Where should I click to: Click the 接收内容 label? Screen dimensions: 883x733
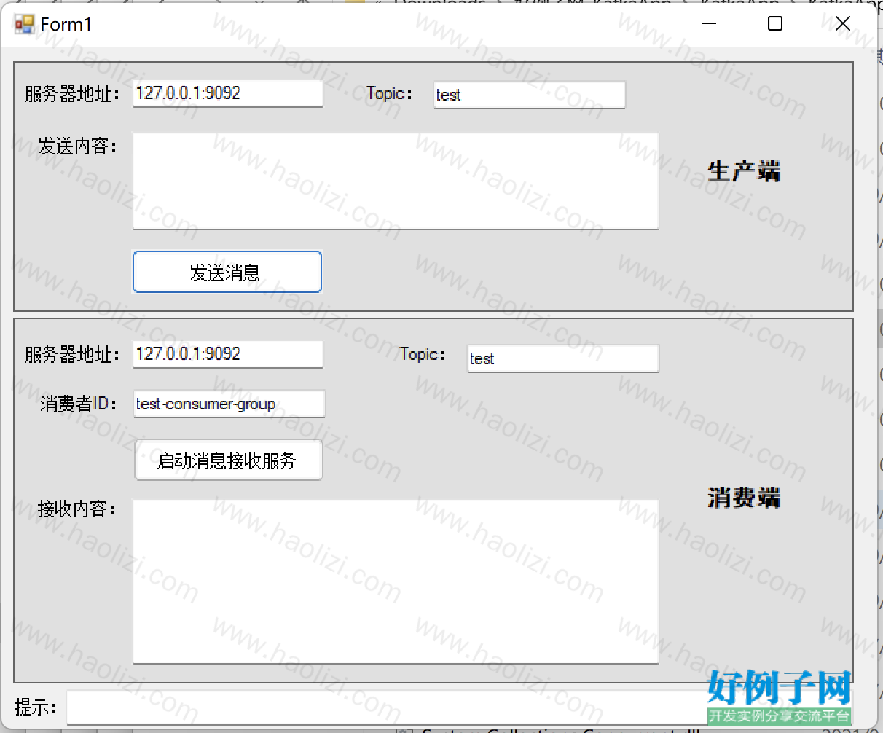tap(76, 509)
